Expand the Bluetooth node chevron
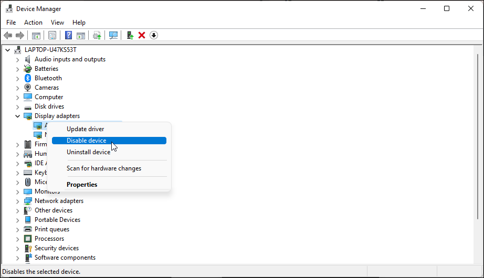484x278 pixels. coord(18,79)
